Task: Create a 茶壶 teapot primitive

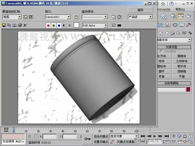Action: pos(163,76)
